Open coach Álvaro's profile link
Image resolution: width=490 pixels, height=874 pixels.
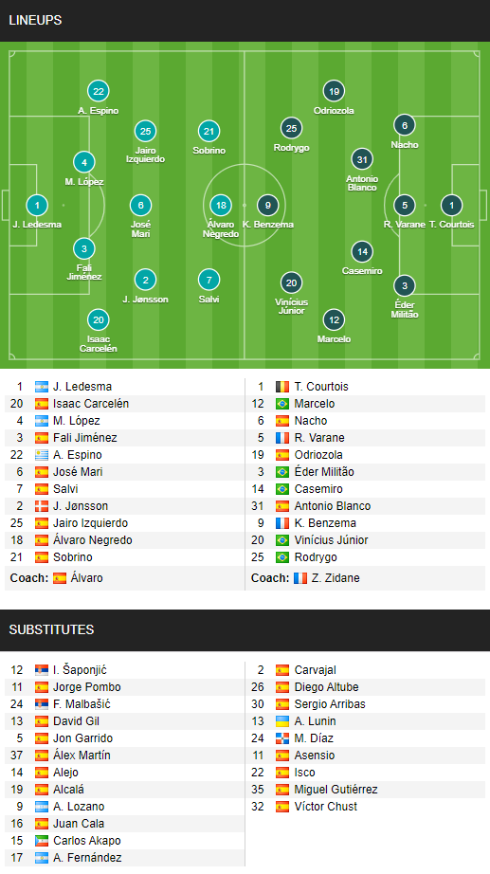pos(86,578)
